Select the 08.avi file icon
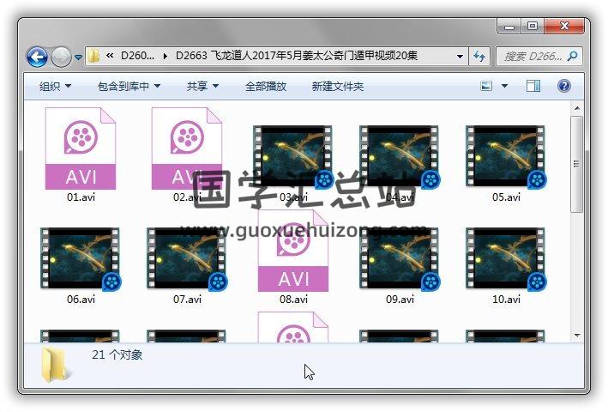Screen dimensions: 608x412 coord(292,251)
